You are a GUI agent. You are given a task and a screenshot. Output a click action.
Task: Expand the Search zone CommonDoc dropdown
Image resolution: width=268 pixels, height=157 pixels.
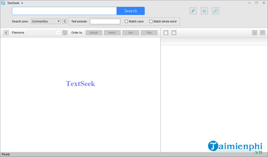(46, 21)
